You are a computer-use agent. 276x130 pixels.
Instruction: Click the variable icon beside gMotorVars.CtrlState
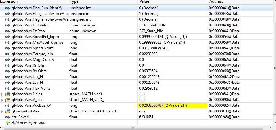pyautogui.click(x=8, y=25)
